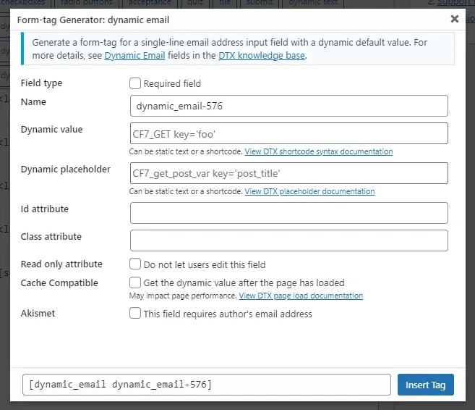Focus the Dynamic value input field
This screenshot has width=475, height=410.
(x=289, y=133)
